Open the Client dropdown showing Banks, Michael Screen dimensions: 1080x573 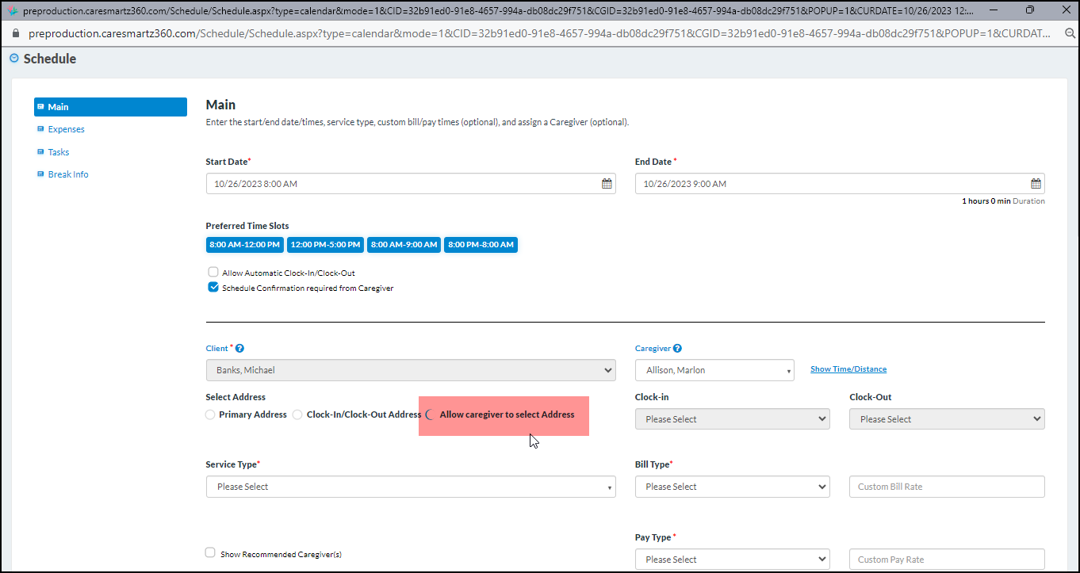pyautogui.click(x=411, y=369)
